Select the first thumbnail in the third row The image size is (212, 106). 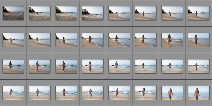pyautogui.click(x=13, y=66)
